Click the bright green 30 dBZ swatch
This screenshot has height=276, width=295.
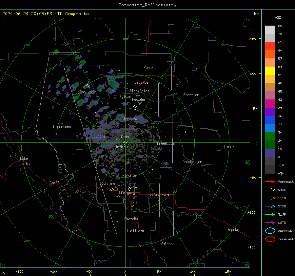click(x=270, y=137)
